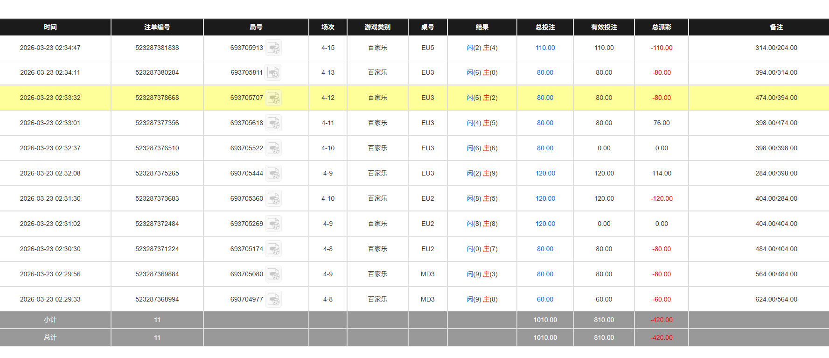Click the 结果 column header
The height and width of the screenshot is (358, 829).
[482, 27]
